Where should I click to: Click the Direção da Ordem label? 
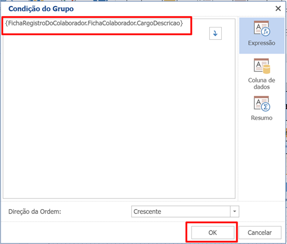pyautogui.click(x=35, y=211)
